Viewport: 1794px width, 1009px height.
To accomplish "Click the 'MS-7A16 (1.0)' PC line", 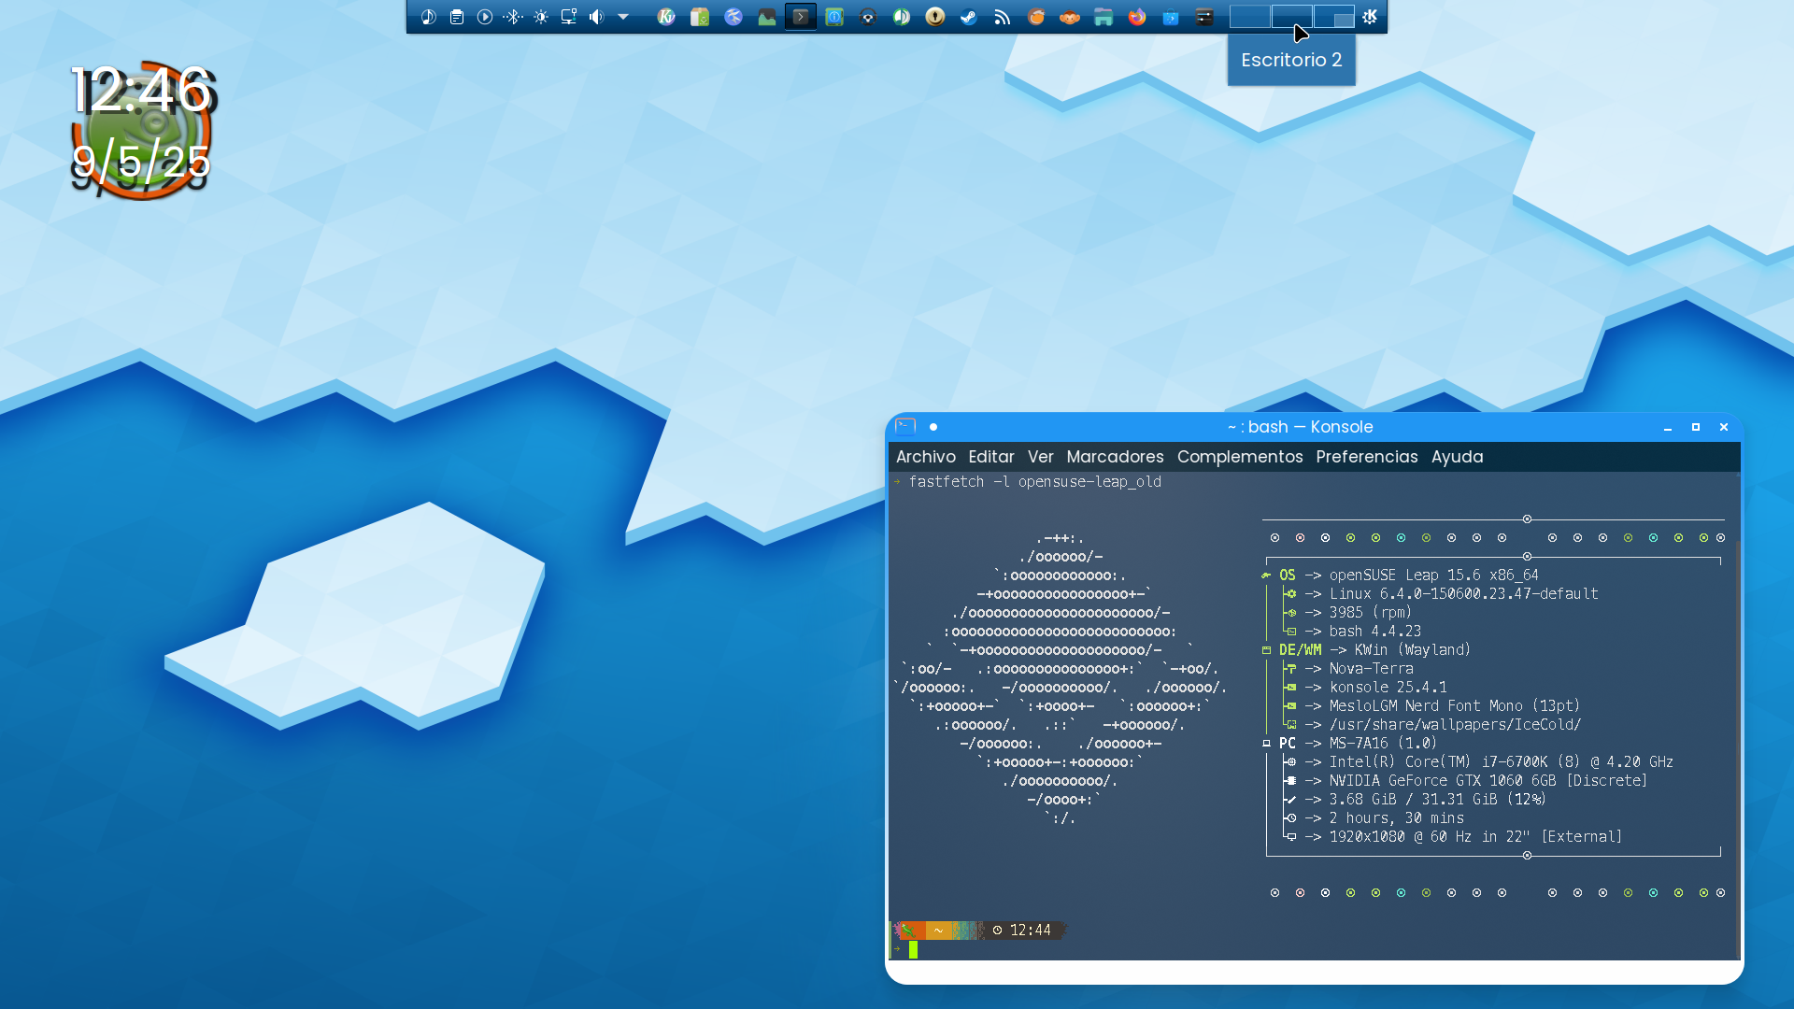I will (x=1383, y=744).
